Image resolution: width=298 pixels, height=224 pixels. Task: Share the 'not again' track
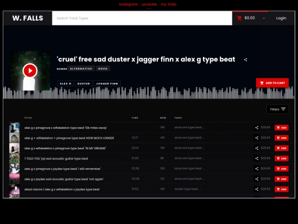[x=257, y=179]
